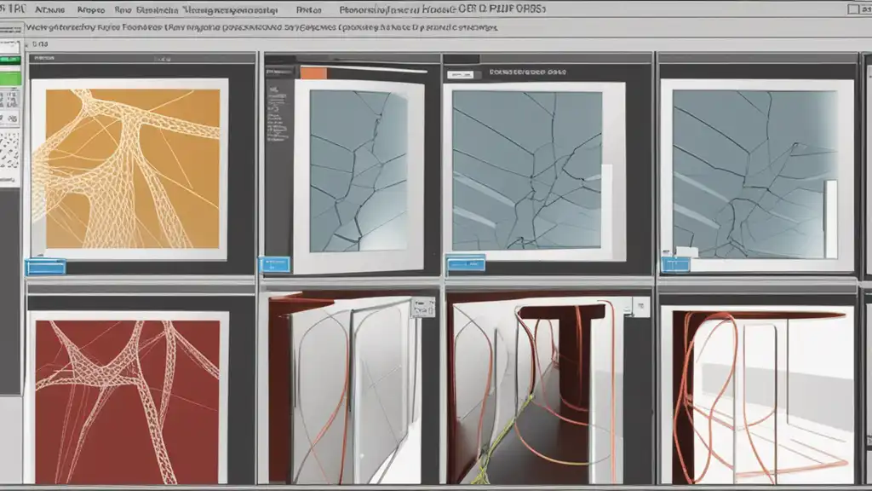Click the small white input box above third panel
The image size is (872, 491).
point(459,73)
